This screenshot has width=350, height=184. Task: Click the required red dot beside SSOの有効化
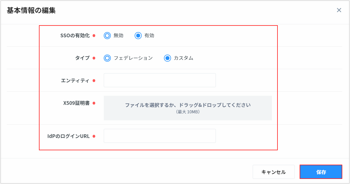point(94,36)
